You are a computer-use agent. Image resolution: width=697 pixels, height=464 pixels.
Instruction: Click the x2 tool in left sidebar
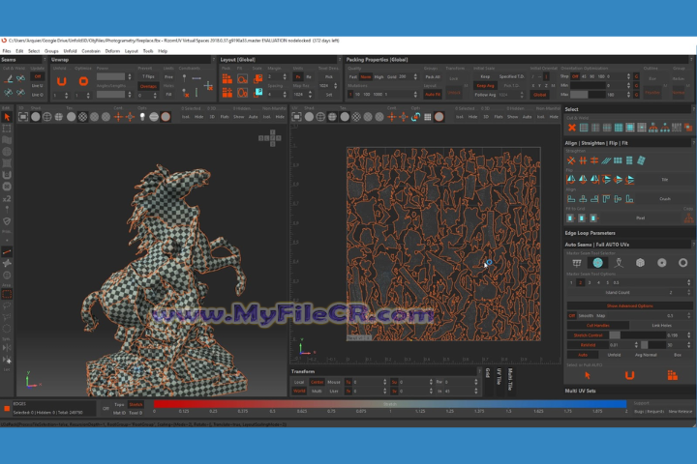tap(7, 198)
